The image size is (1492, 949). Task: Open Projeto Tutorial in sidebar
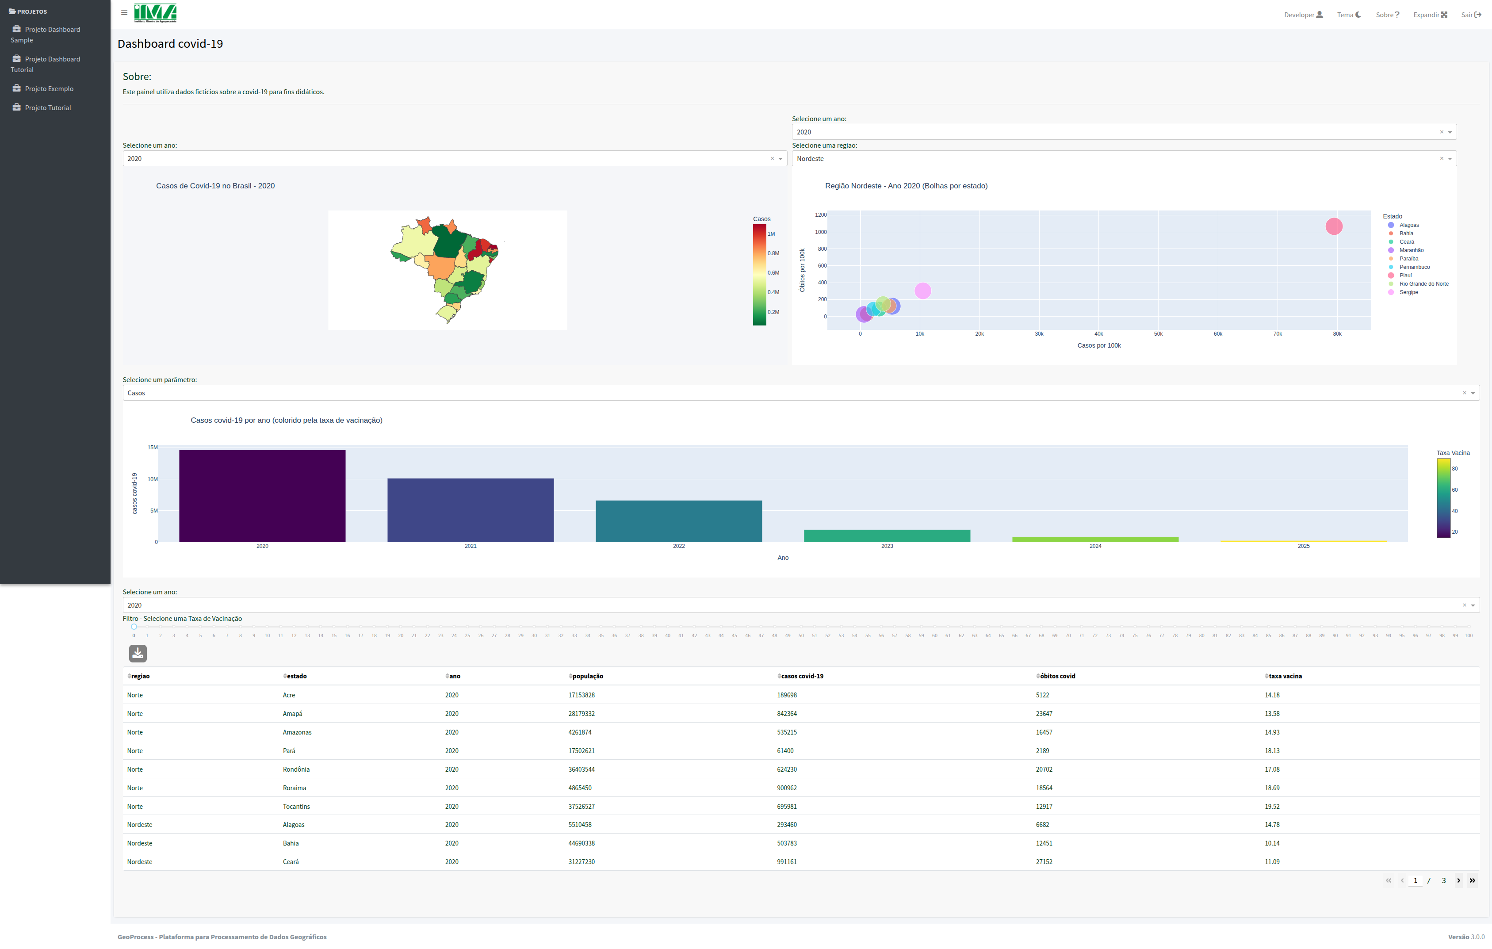coord(48,108)
